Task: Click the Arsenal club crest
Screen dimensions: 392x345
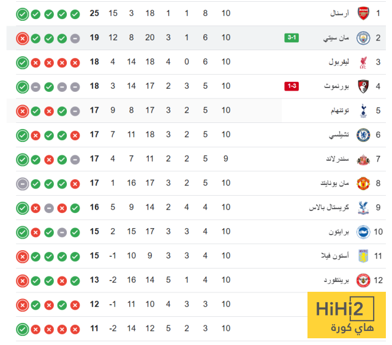Action: click(363, 13)
